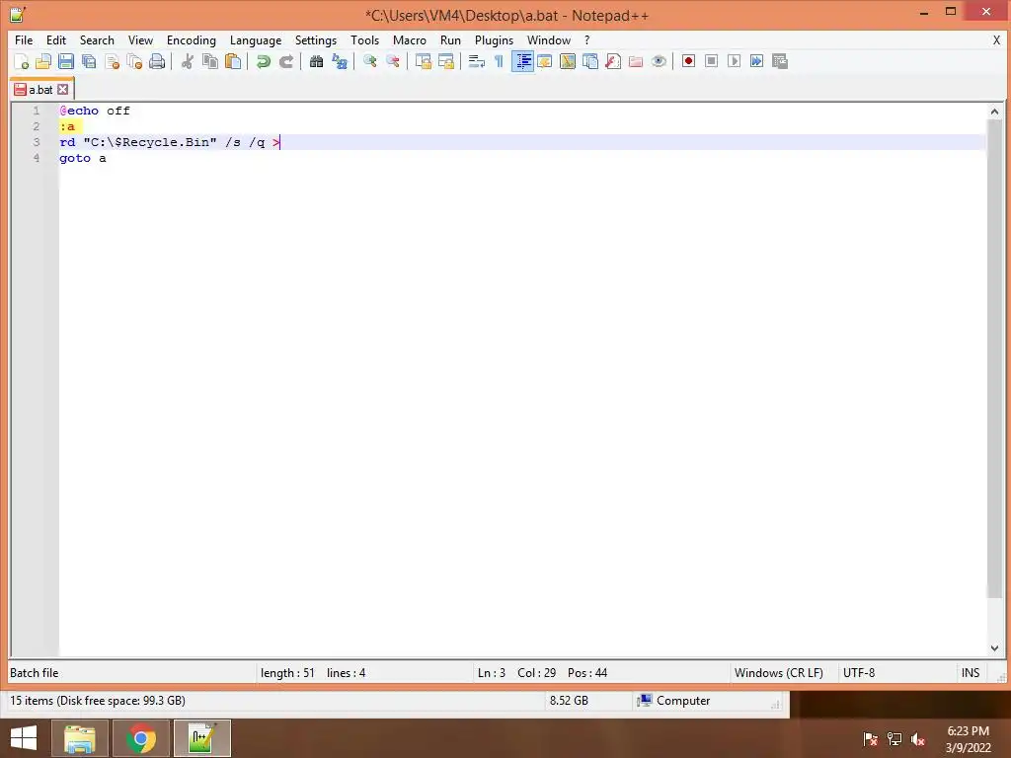Open the Macro menu
Screen dimensions: 1011x758
pyautogui.click(x=410, y=39)
